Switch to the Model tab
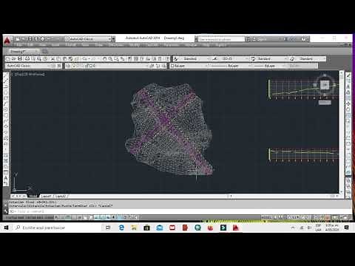Viewport: 355px width, 266px height. (33, 196)
